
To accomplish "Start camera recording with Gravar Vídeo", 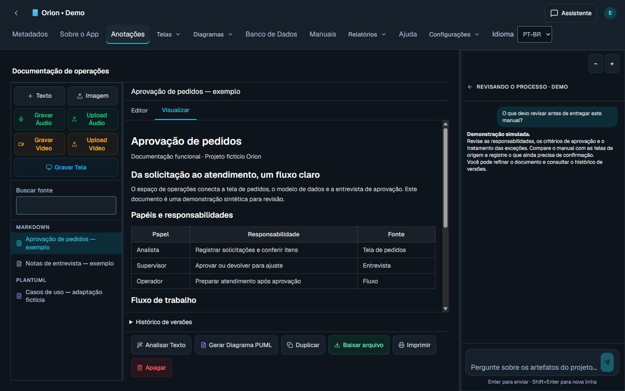I will click(x=39, y=144).
